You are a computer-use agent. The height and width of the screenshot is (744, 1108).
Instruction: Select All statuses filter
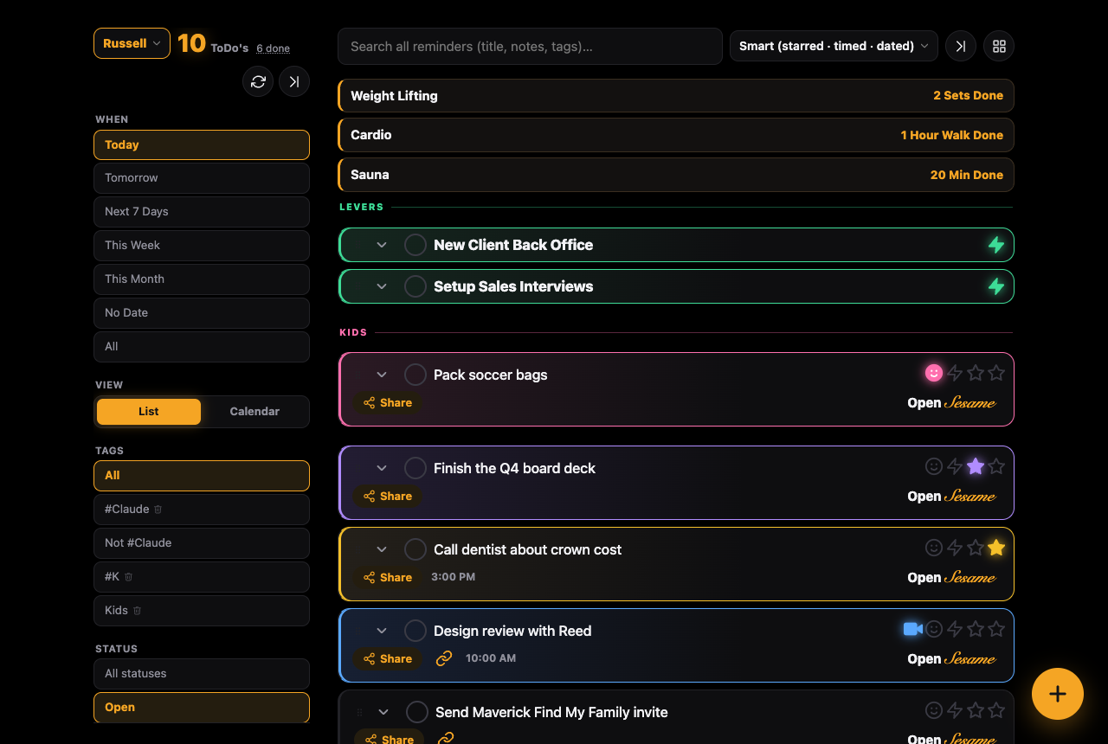[x=202, y=674]
